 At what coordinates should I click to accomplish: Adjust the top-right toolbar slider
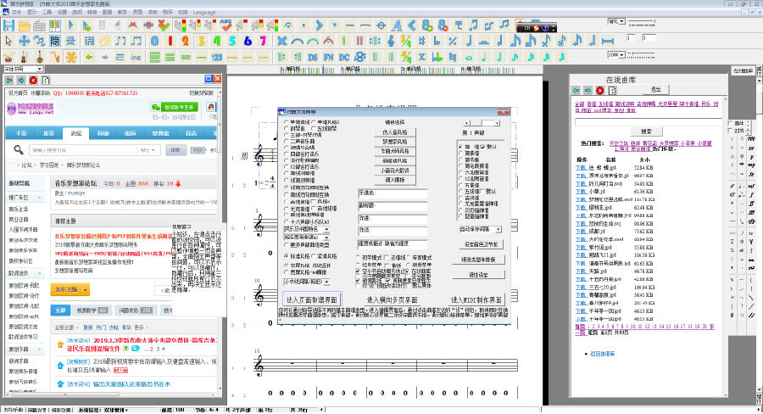point(642,22)
